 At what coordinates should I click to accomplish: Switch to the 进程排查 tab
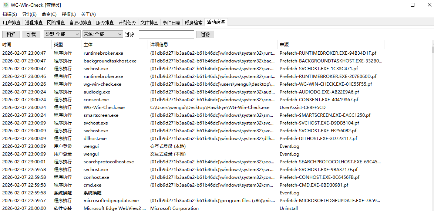[x=34, y=23]
